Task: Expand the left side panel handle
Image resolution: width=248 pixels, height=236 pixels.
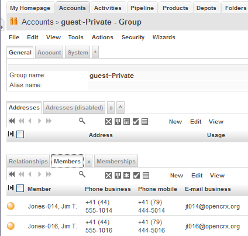Action: tap(2, 24)
